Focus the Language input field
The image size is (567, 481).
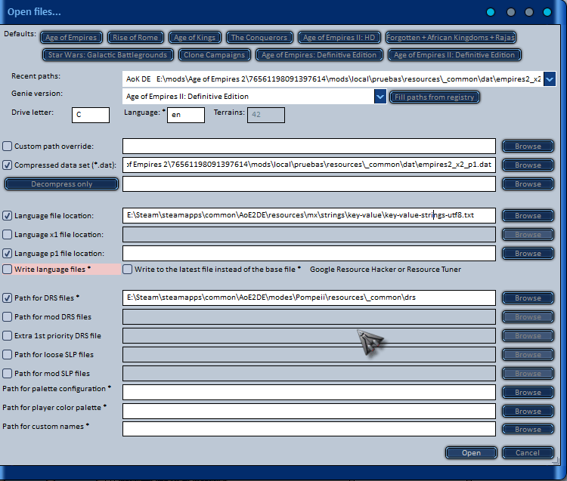click(x=186, y=115)
